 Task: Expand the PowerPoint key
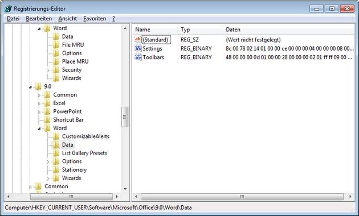[39, 112]
